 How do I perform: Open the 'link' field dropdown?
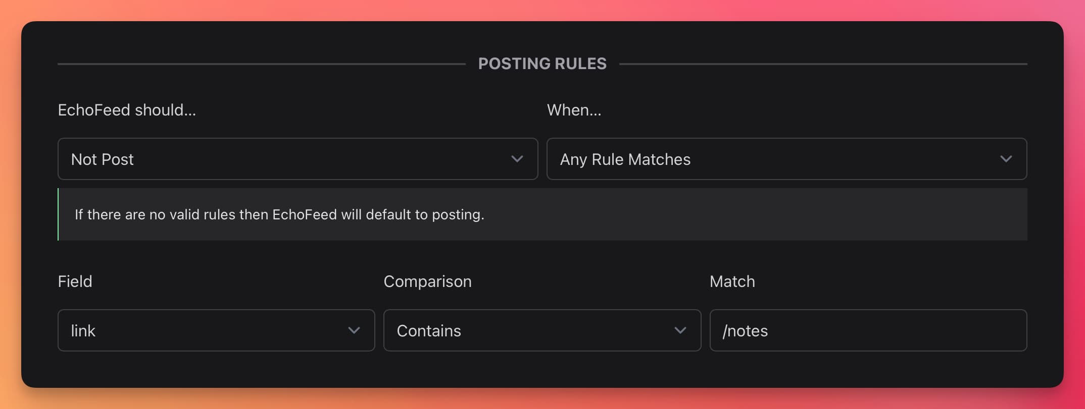pos(202,330)
